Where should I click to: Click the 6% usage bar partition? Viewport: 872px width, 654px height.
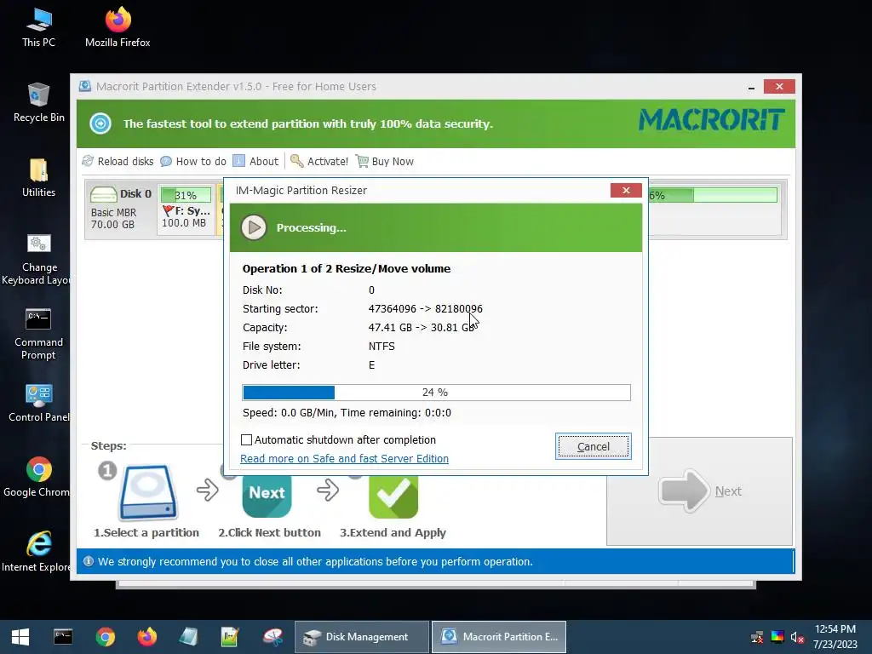point(713,195)
